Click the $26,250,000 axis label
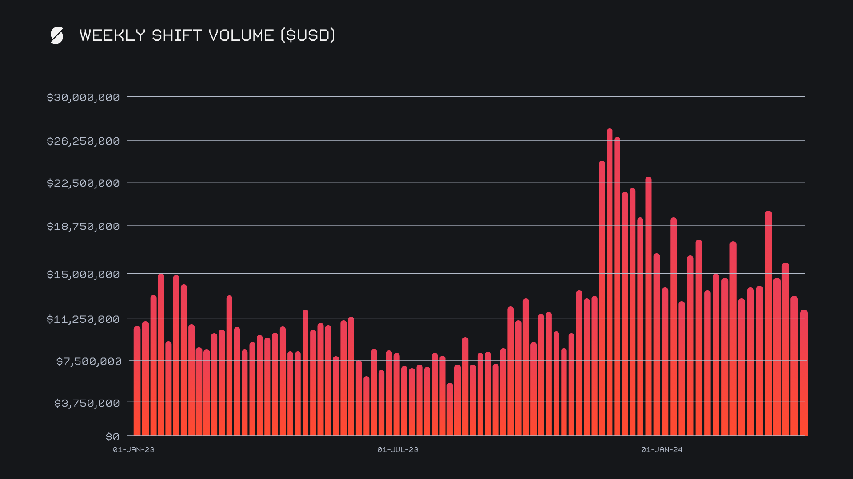The height and width of the screenshot is (479, 853). coord(83,141)
